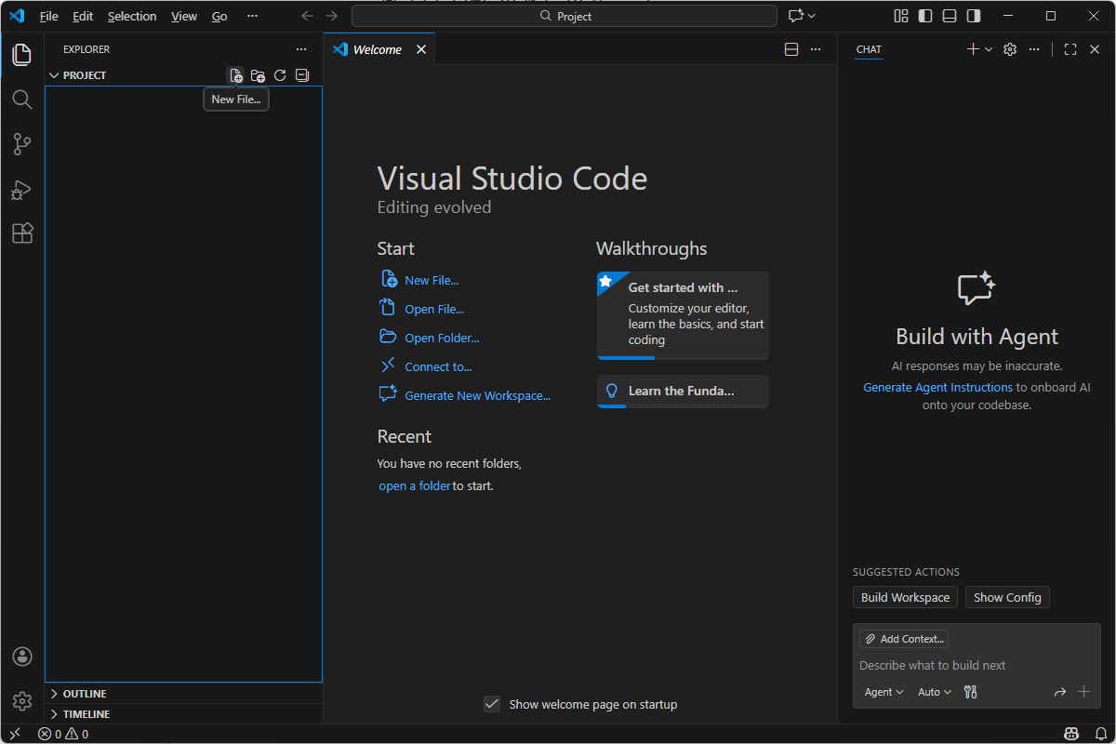Open the File menu
1116x744 pixels.
coord(49,16)
